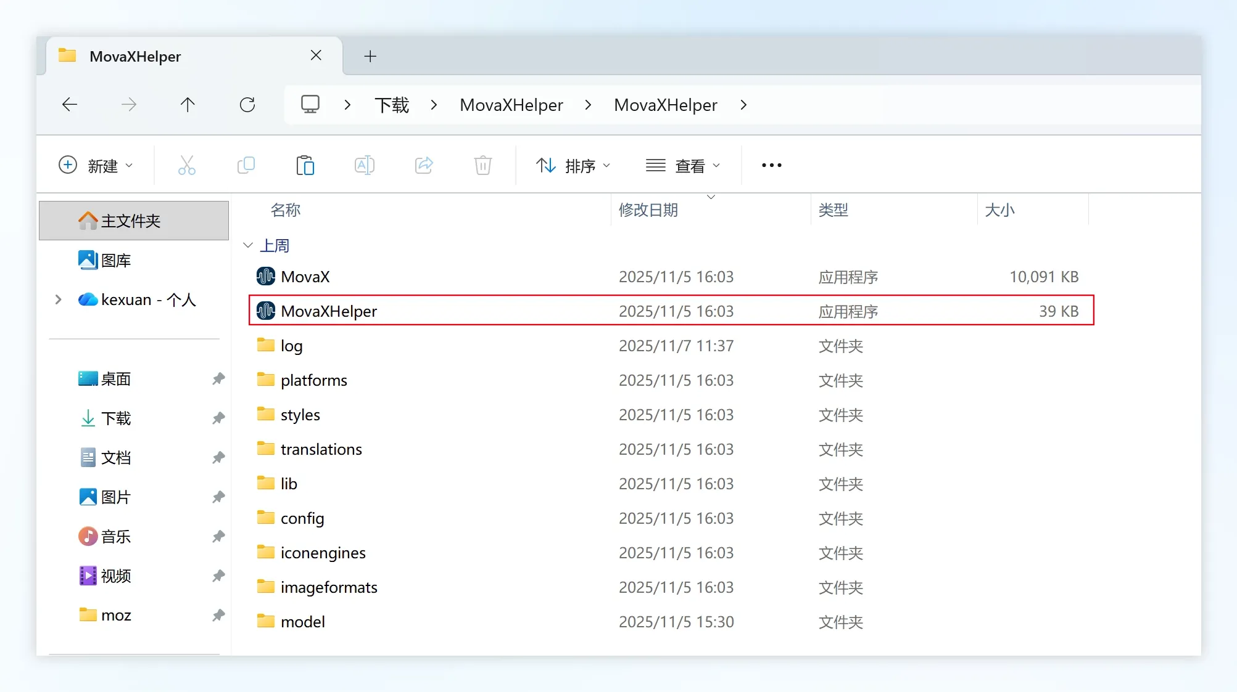Image resolution: width=1237 pixels, height=692 pixels.
Task: Click the Rename icon in toolbar
Action: (x=364, y=165)
